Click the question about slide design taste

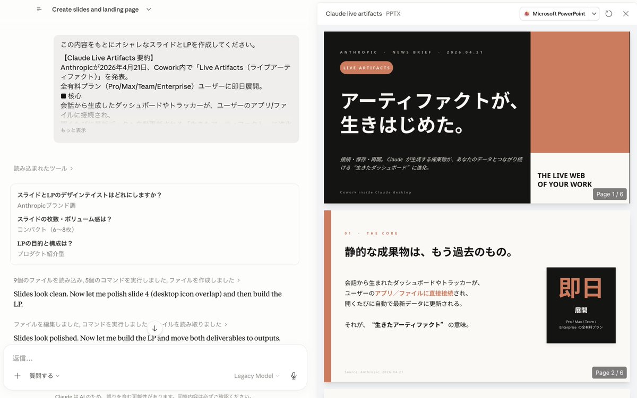[x=90, y=194]
